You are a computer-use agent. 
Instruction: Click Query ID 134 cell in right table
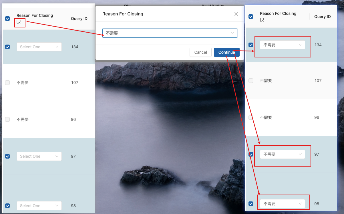(318, 45)
